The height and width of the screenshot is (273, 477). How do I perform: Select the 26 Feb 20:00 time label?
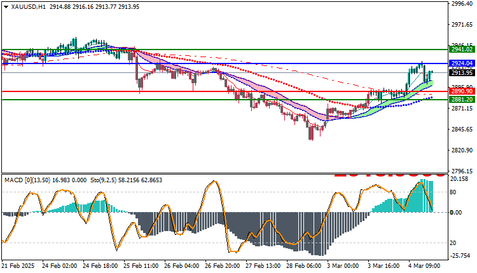[x=223, y=266]
